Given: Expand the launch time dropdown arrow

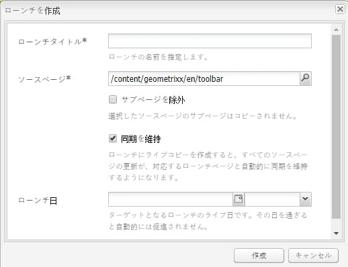Looking at the screenshot, I should (x=305, y=199).
